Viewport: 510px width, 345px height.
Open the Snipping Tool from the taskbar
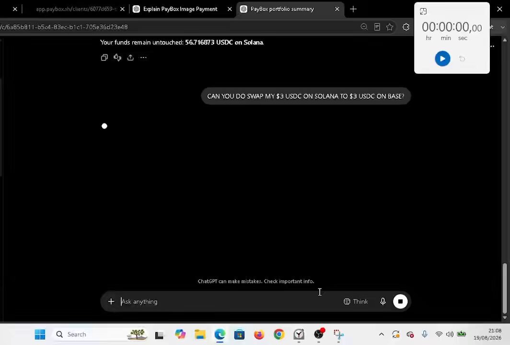click(x=338, y=334)
